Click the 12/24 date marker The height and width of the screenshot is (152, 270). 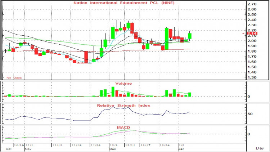point(165,145)
